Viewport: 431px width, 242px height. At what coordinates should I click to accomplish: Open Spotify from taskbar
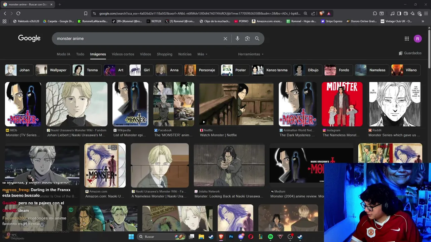point(270,237)
